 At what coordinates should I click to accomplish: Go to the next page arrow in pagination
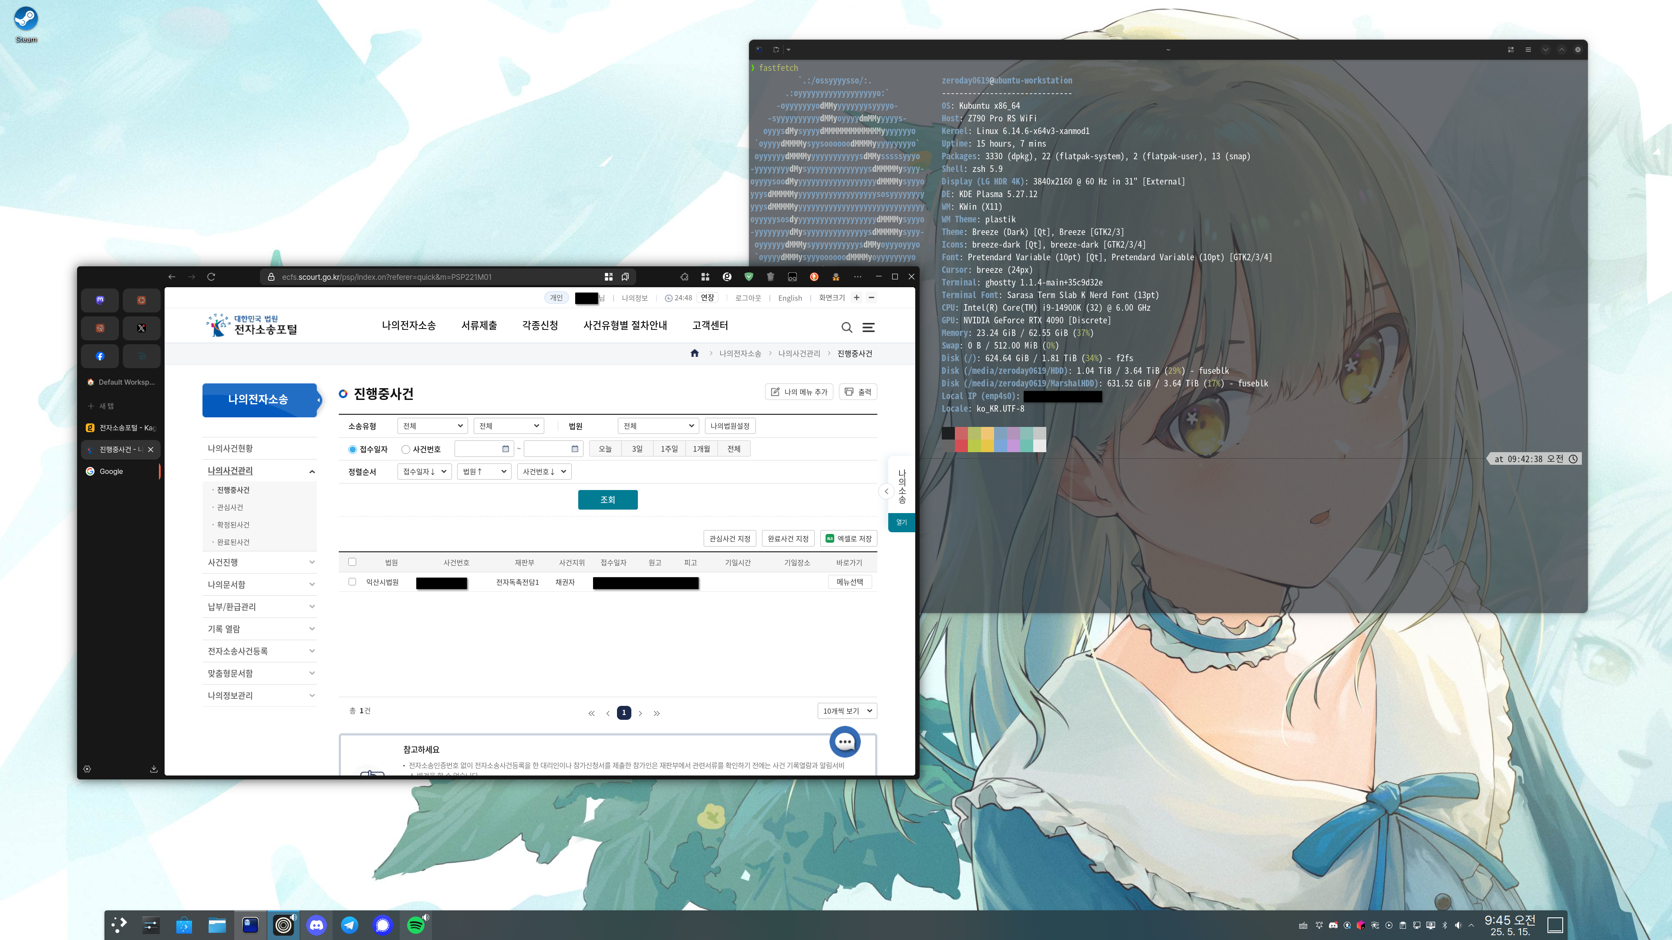(640, 714)
